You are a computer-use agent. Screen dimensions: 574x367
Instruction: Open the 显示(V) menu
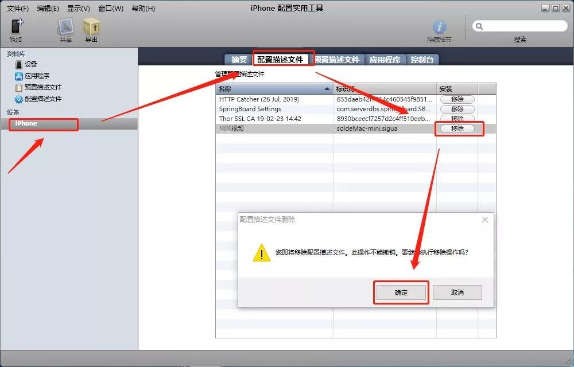[78, 9]
